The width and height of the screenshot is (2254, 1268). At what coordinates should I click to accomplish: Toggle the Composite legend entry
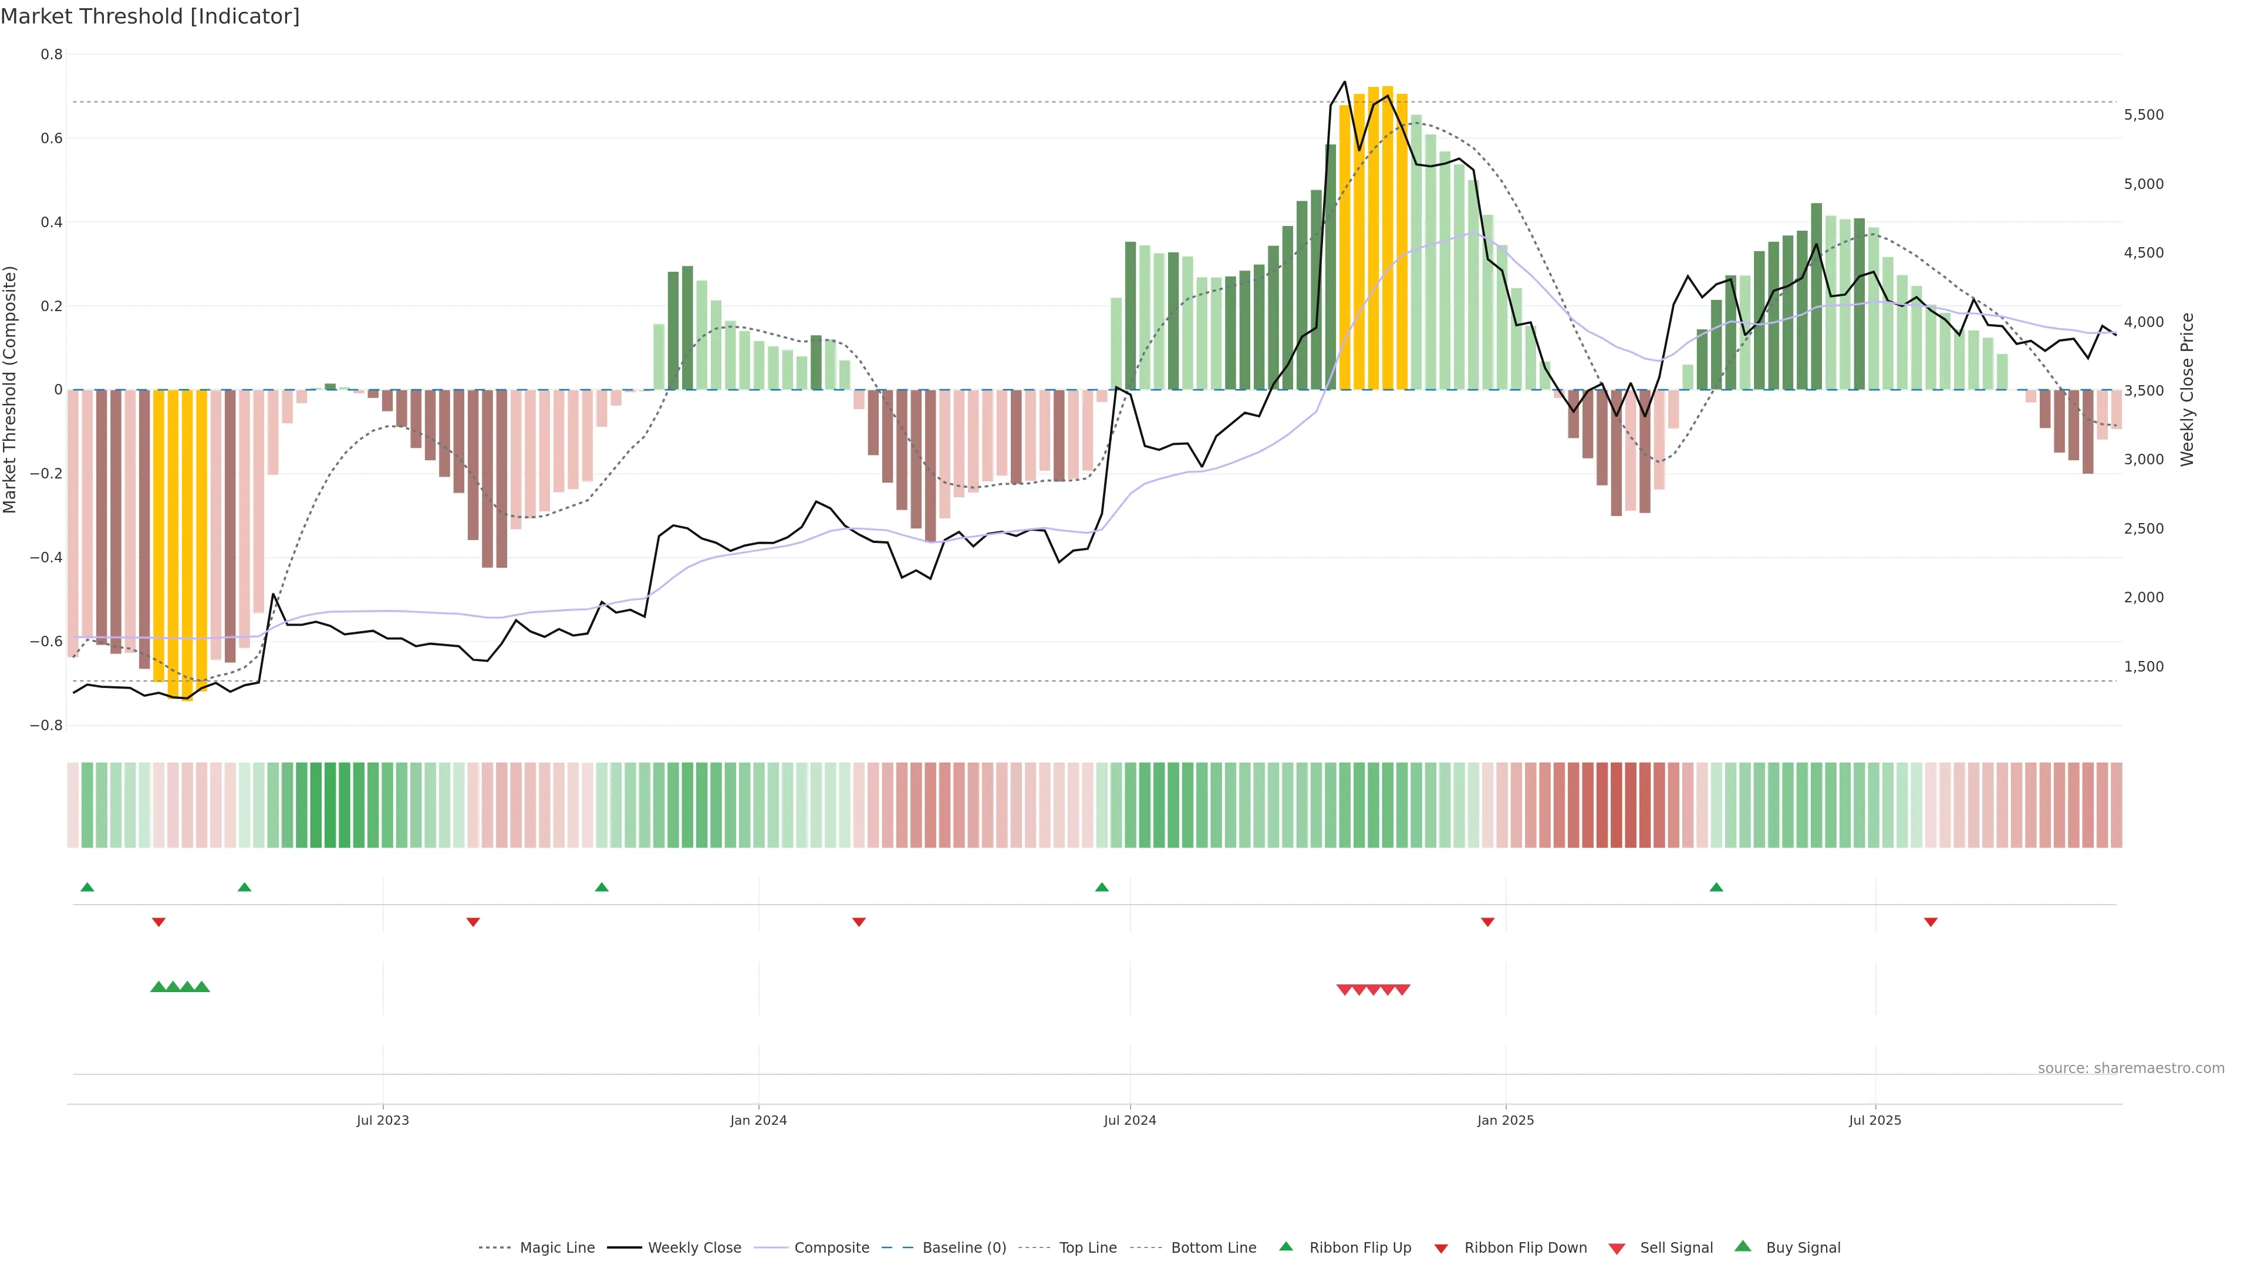coord(831,1248)
